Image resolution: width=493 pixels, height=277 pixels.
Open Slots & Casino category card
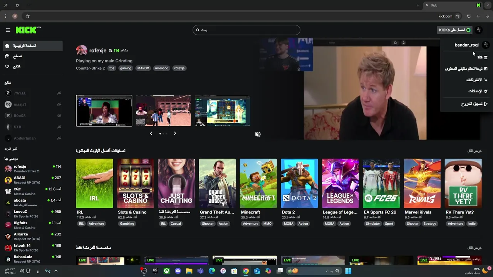[135, 183]
